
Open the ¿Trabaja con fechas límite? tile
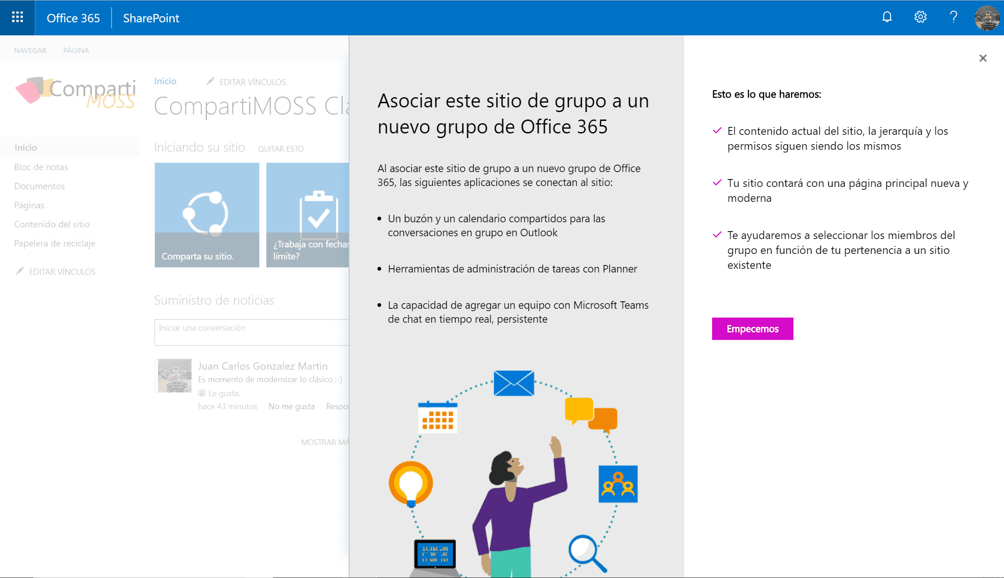click(x=307, y=215)
